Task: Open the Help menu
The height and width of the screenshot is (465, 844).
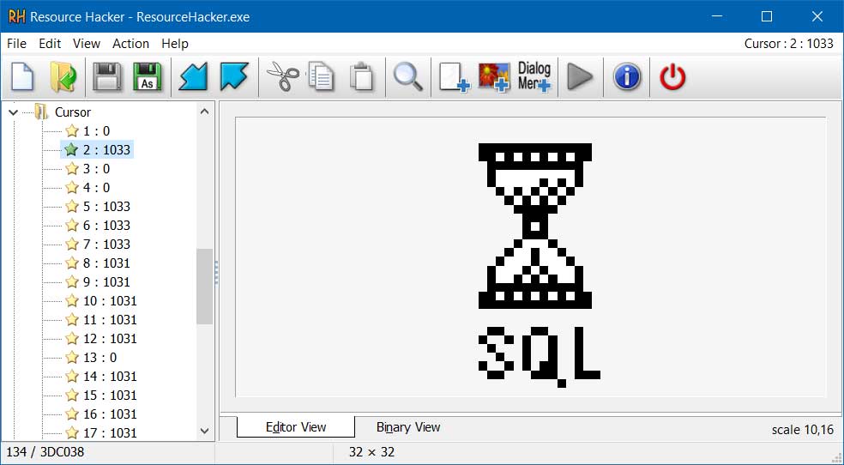Action: click(x=175, y=44)
